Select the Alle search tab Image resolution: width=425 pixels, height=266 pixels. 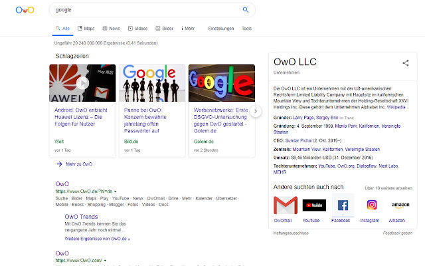pos(62,29)
